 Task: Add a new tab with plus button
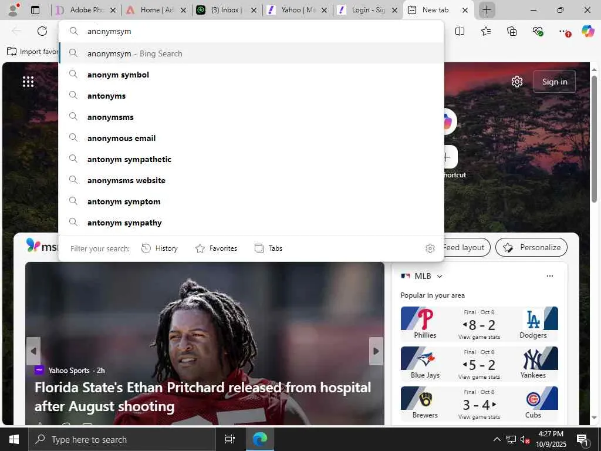pyautogui.click(x=487, y=10)
